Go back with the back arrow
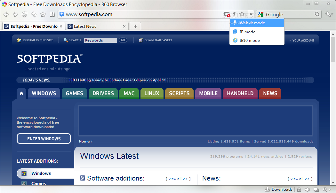 point(6,14)
